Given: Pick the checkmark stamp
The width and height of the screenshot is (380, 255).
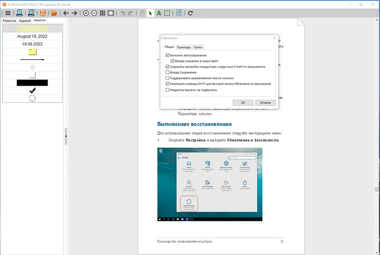Looking at the screenshot, I should [32, 90].
